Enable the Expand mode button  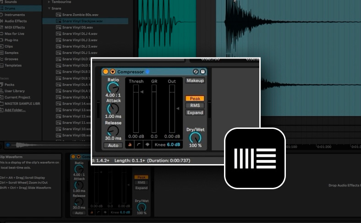click(x=195, y=112)
